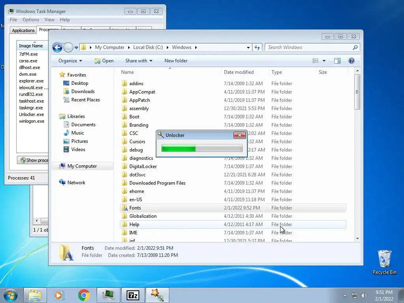Image resolution: width=404 pixels, height=303 pixels.
Task: Open the Organize dropdown menu
Action: coord(70,61)
